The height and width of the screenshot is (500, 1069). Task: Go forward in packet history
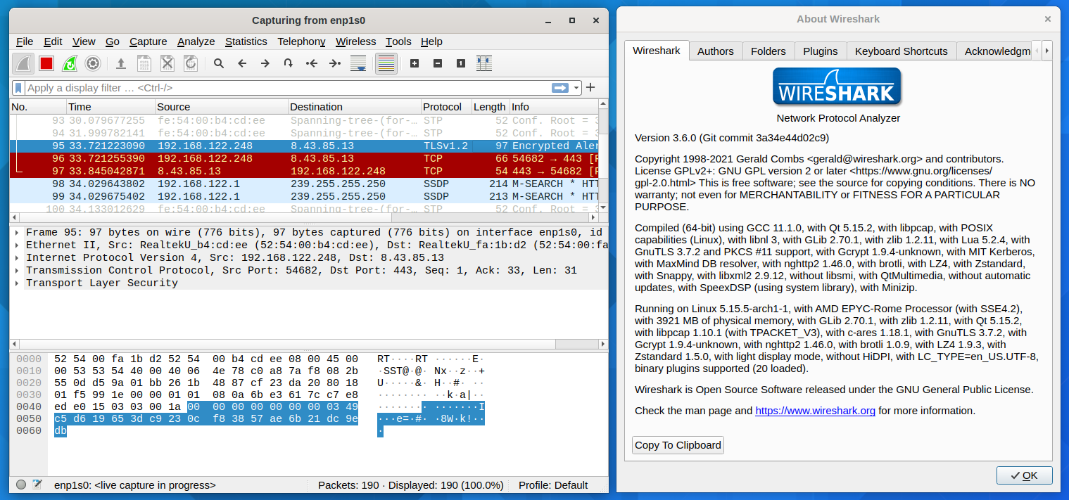[265, 63]
